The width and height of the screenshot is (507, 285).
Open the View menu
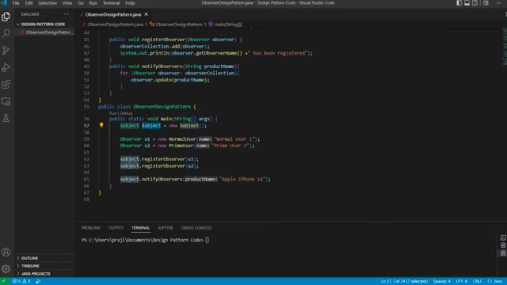67,3
